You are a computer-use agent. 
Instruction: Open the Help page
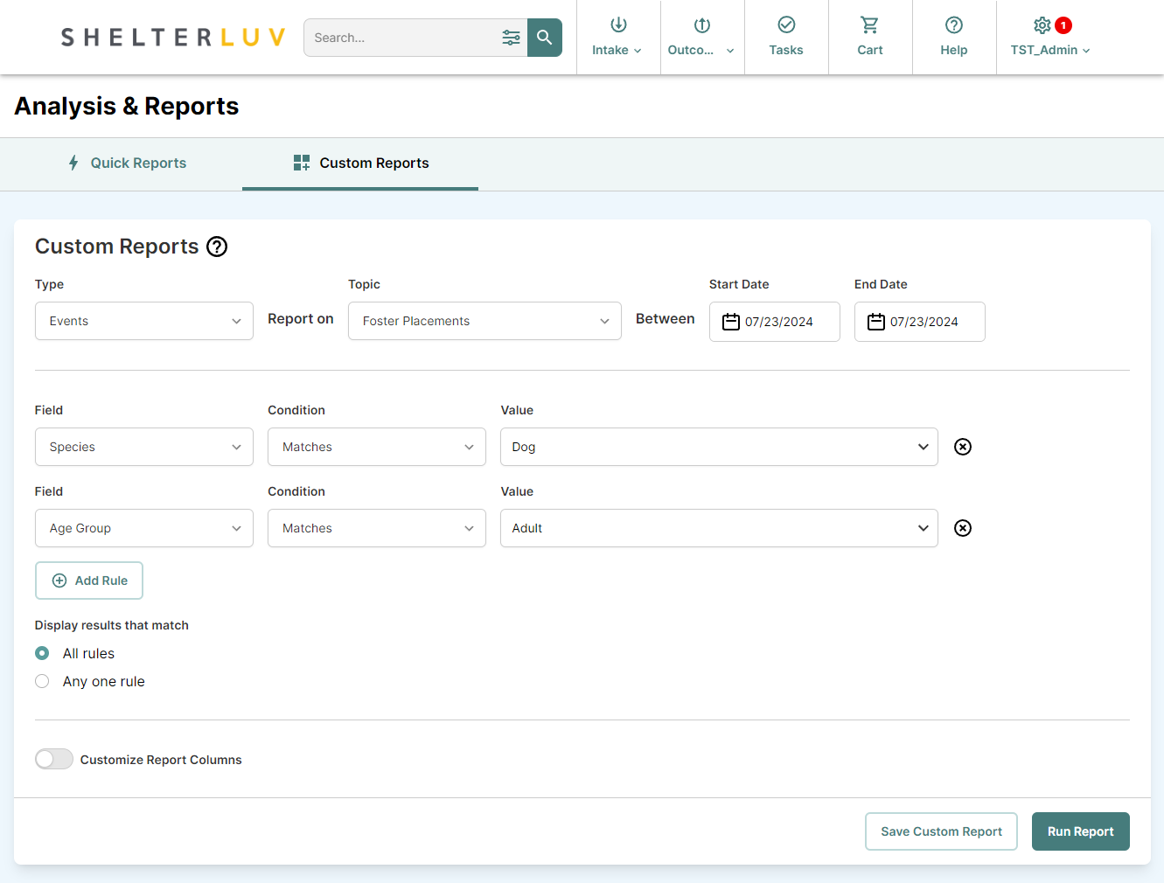coord(954,38)
